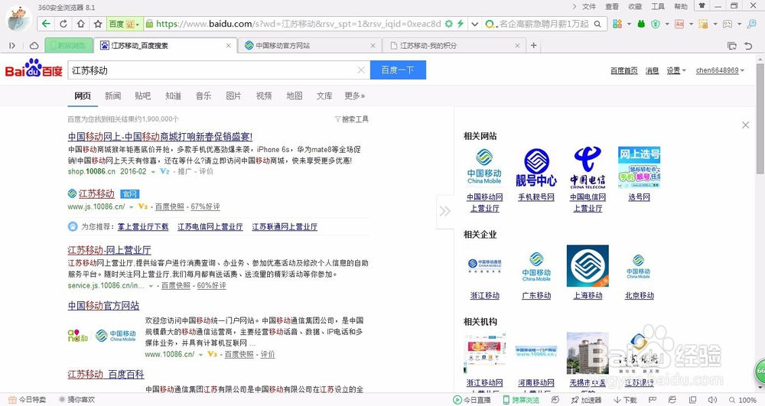The image size is (765, 406).
Task: Open the 更多» category menu
Action: [355, 96]
